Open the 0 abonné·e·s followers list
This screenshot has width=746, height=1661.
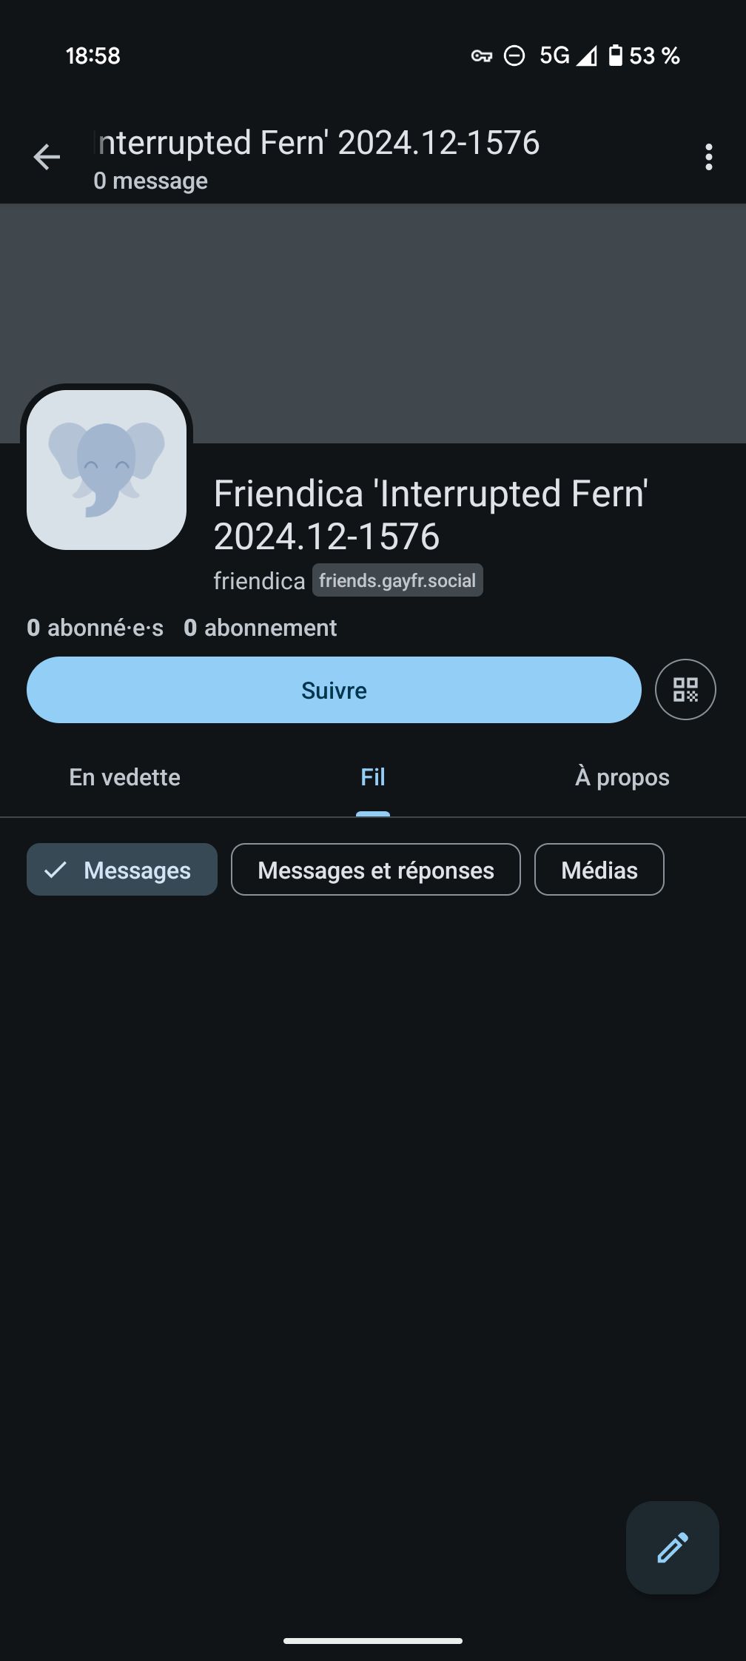(95, 628)
